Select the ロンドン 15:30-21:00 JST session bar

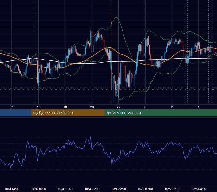(x=68, y=113)
